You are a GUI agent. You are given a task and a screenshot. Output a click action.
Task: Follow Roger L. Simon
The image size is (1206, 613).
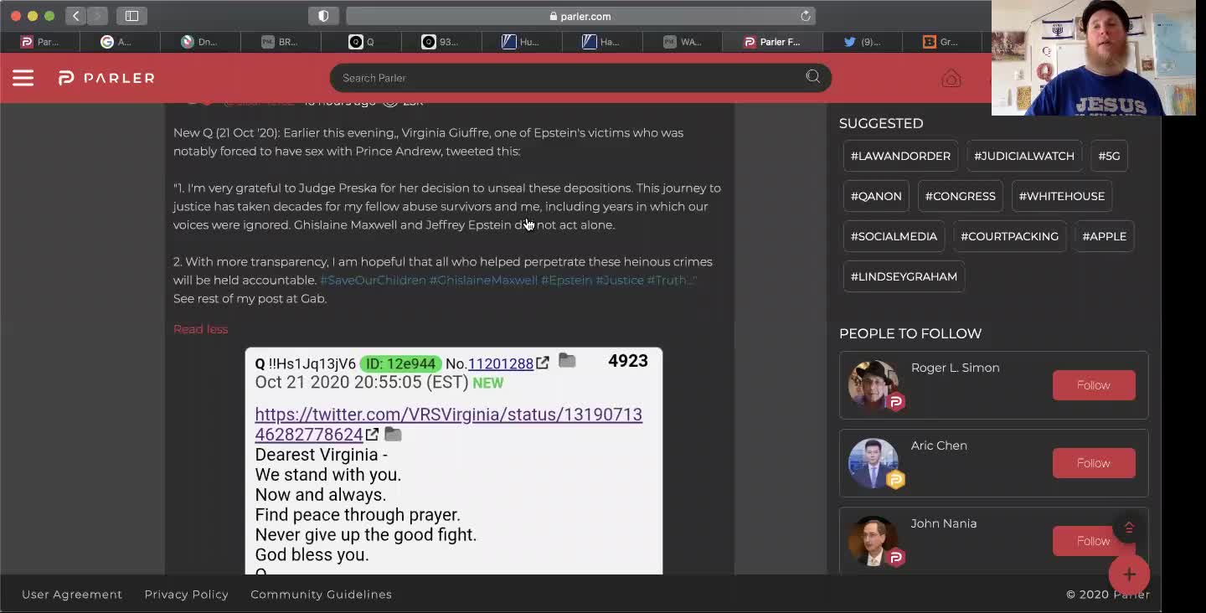1094,385
